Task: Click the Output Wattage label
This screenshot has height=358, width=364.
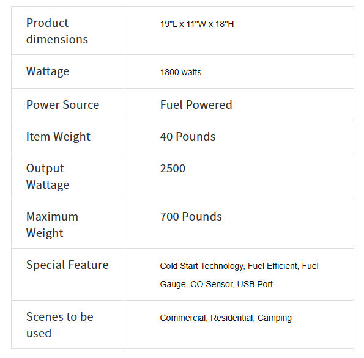Action: click(x=48, y=177)
